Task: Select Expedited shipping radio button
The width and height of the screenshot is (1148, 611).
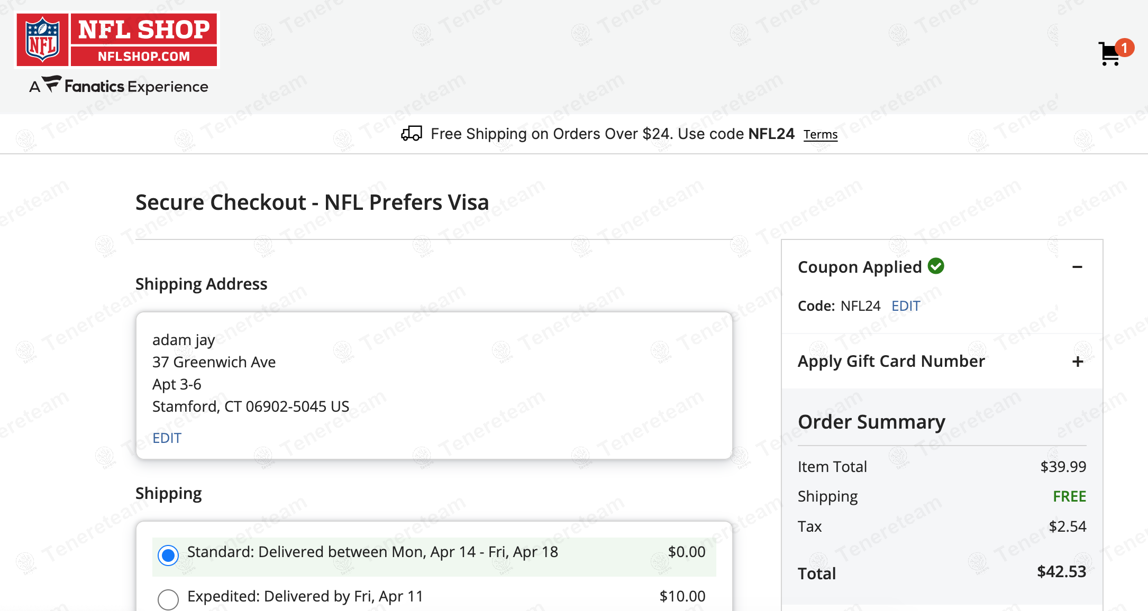Action: click(x=168, y=599)
